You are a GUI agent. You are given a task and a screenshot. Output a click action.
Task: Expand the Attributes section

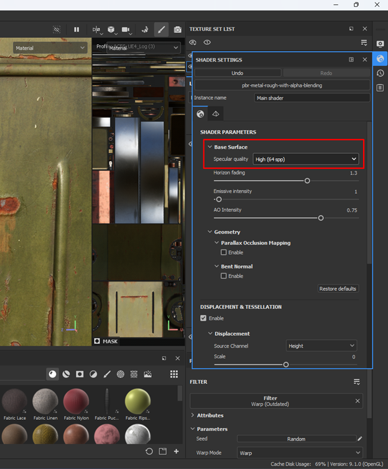[x=210, y=415]
